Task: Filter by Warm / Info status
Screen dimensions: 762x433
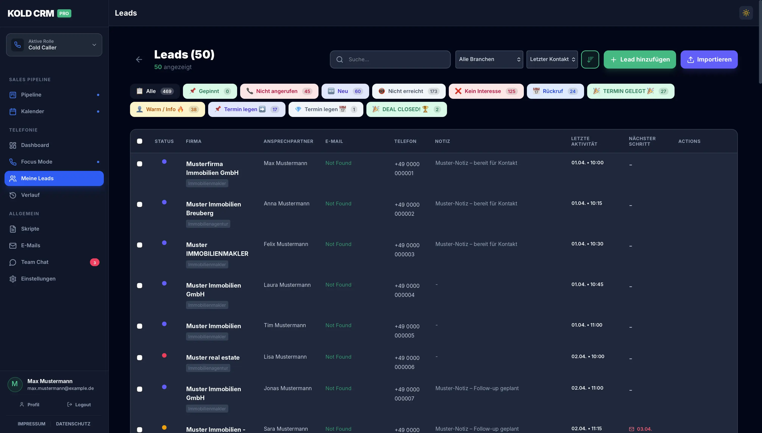Action: click(x=167, y=109)
